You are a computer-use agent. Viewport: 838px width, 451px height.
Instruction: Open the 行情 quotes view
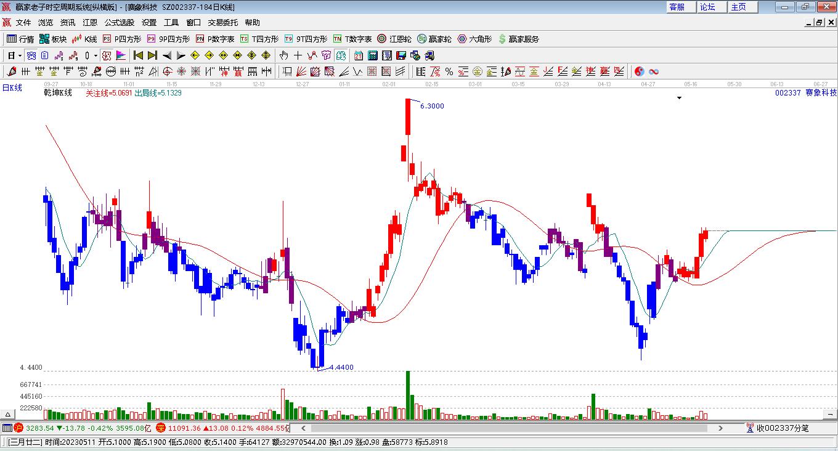(x=20, y=39)
